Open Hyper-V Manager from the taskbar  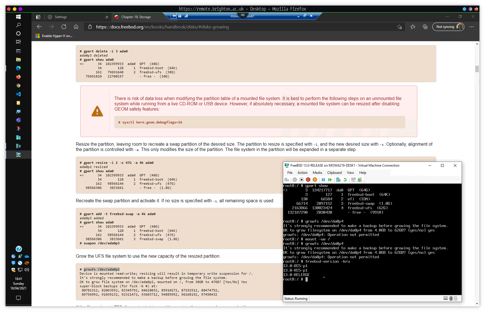tap(18, 146)
